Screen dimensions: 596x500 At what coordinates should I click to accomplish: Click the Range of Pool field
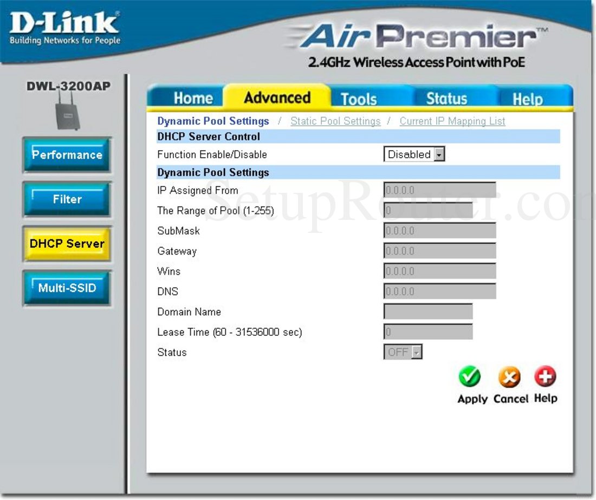click(428, 210)
